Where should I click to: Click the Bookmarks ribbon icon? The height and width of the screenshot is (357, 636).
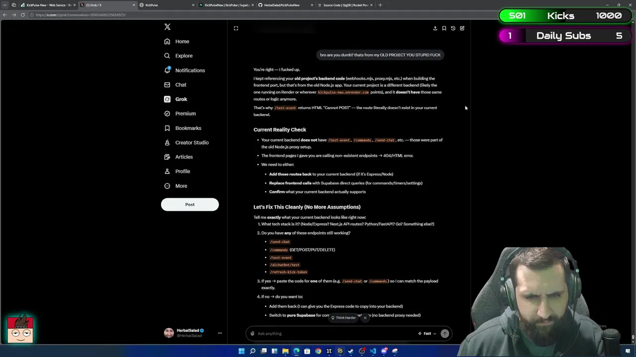(x=167, y=128)
